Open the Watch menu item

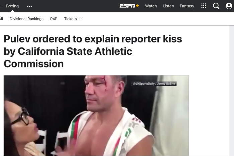click(151, 6)
